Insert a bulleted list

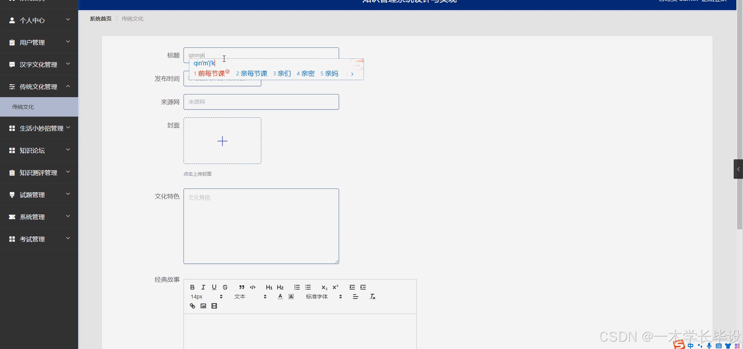click(x=308, y=287)
